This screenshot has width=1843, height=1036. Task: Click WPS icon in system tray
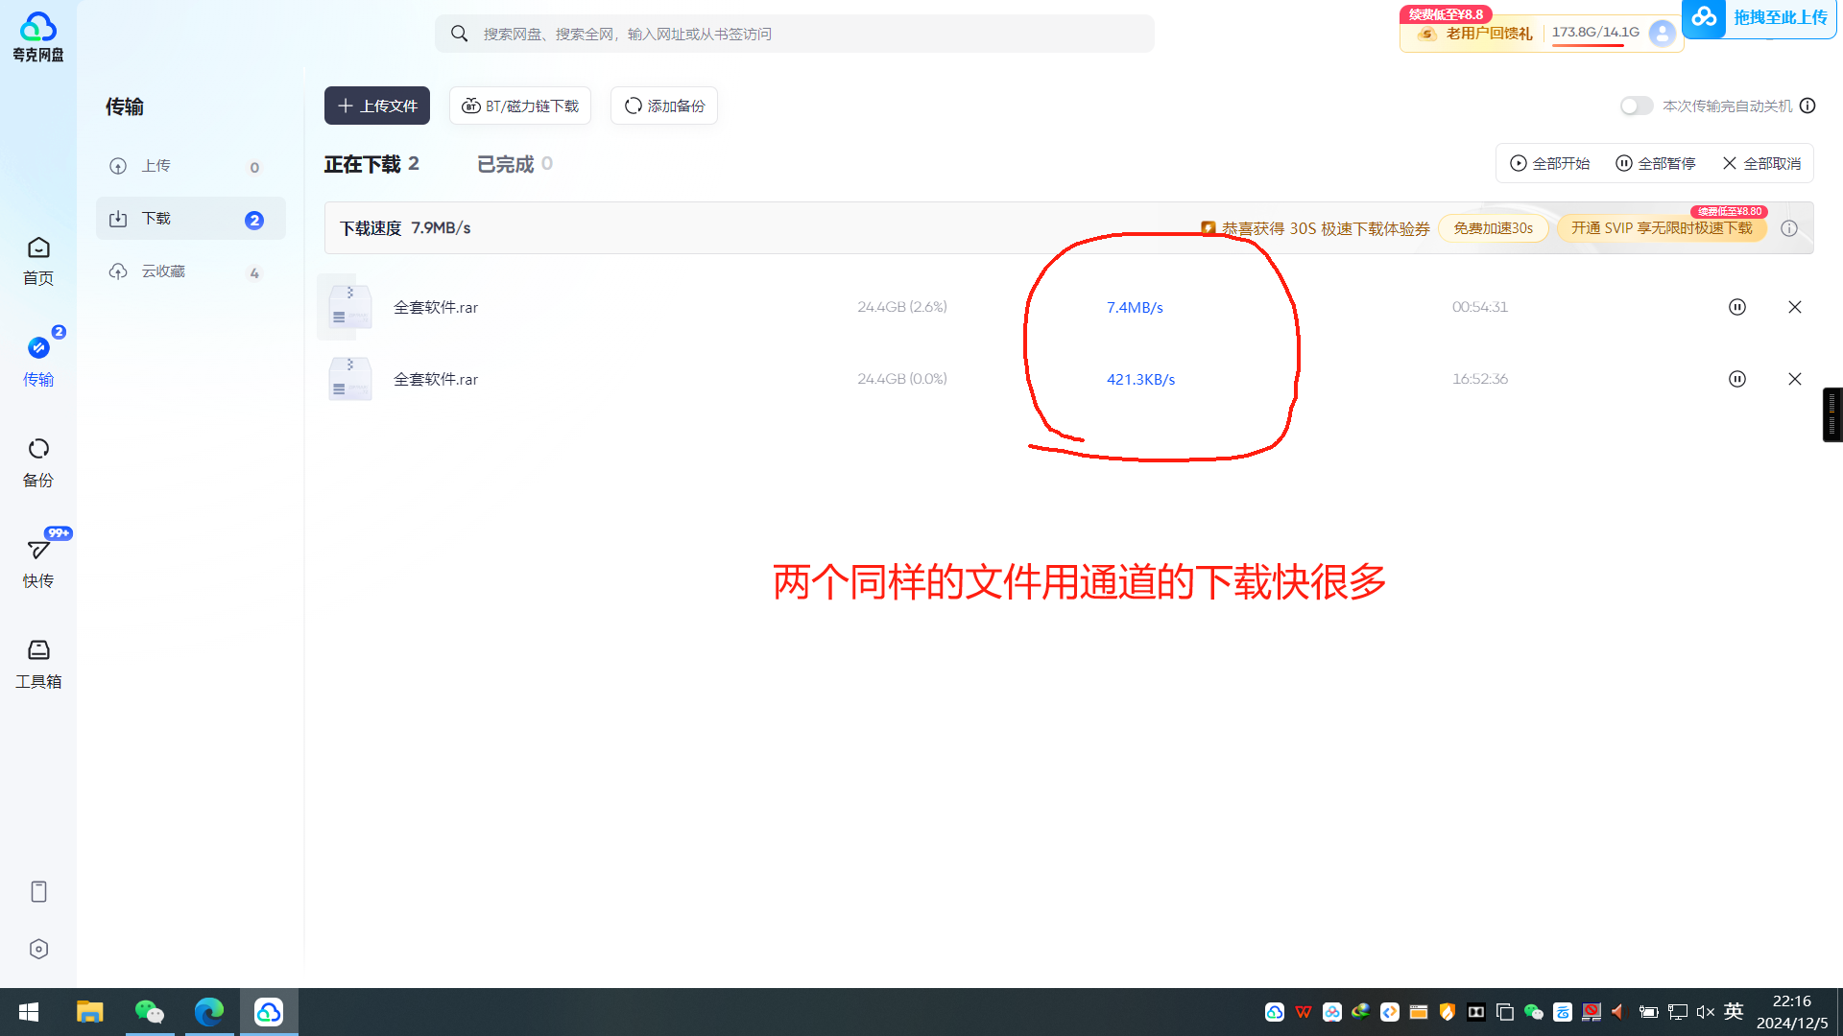point(1304,1012)
